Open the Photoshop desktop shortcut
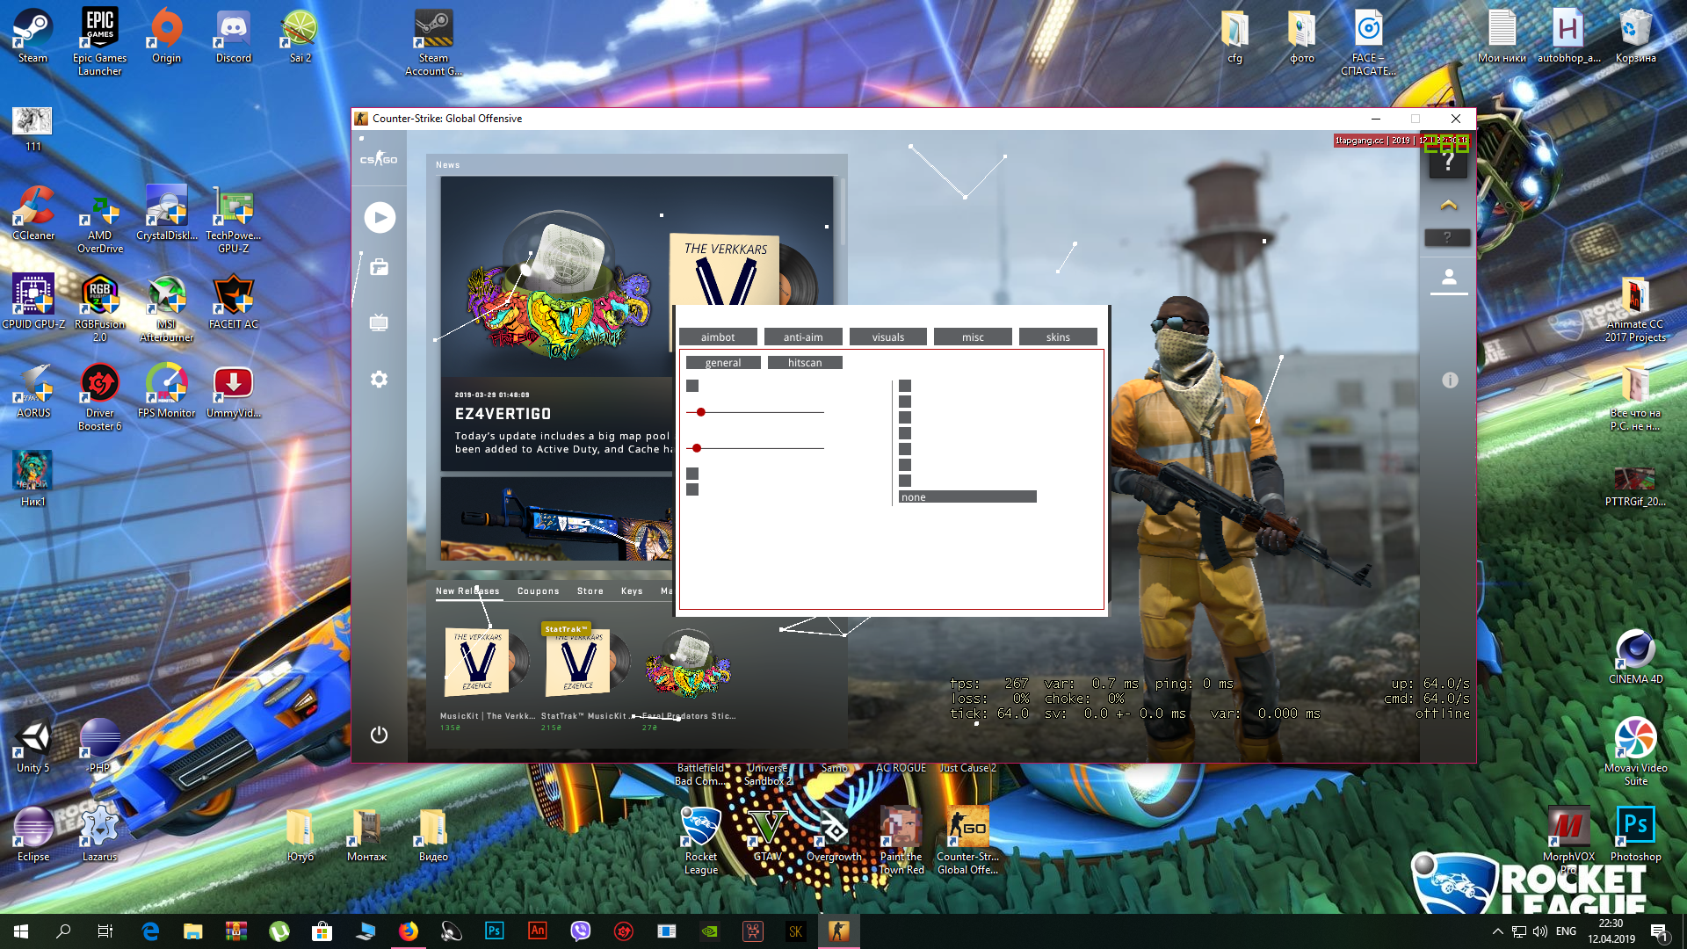 pos(1635,835)
